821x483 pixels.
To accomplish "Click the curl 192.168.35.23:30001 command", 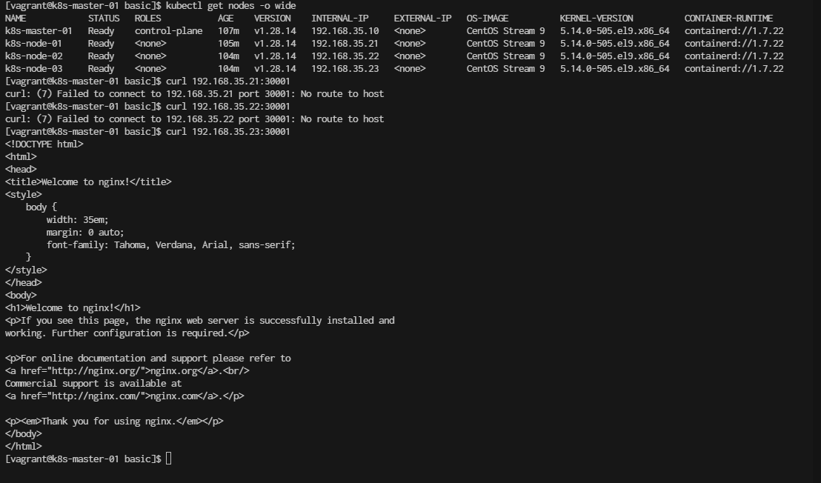I will [x=227, y=131].
